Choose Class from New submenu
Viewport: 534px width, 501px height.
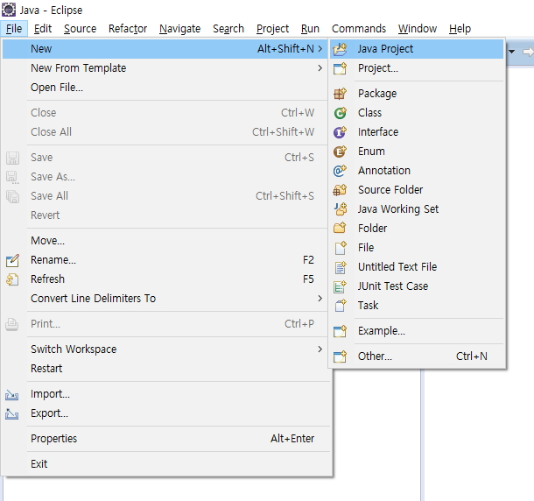pyautogui.click(x=417, y=113)
